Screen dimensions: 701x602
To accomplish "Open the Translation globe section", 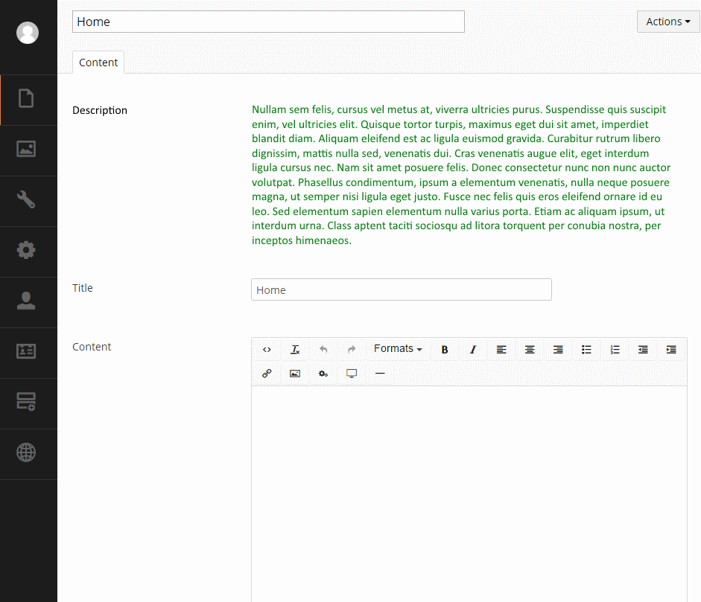I will [26, 452].
